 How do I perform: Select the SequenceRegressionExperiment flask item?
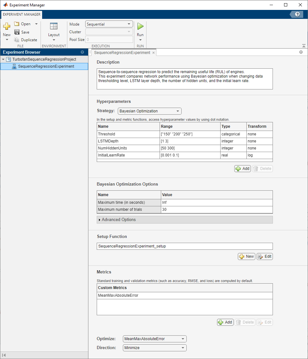[46, 66]
